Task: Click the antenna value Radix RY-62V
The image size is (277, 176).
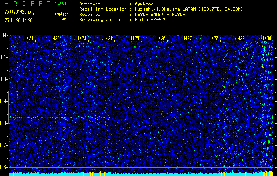Action: [x=152, y=20]
